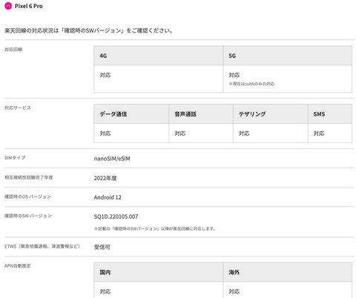356x298 pixels.
Task: Click the 2022年度 test completion value
Action: 105,178
